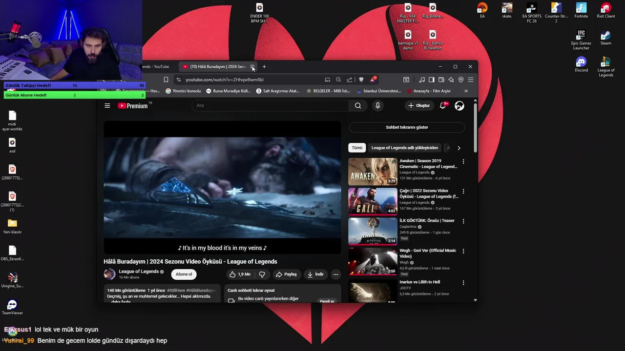Click into the YouTube Ara search field
Viewport: 625px width, 351px height.
click(271, 106)
